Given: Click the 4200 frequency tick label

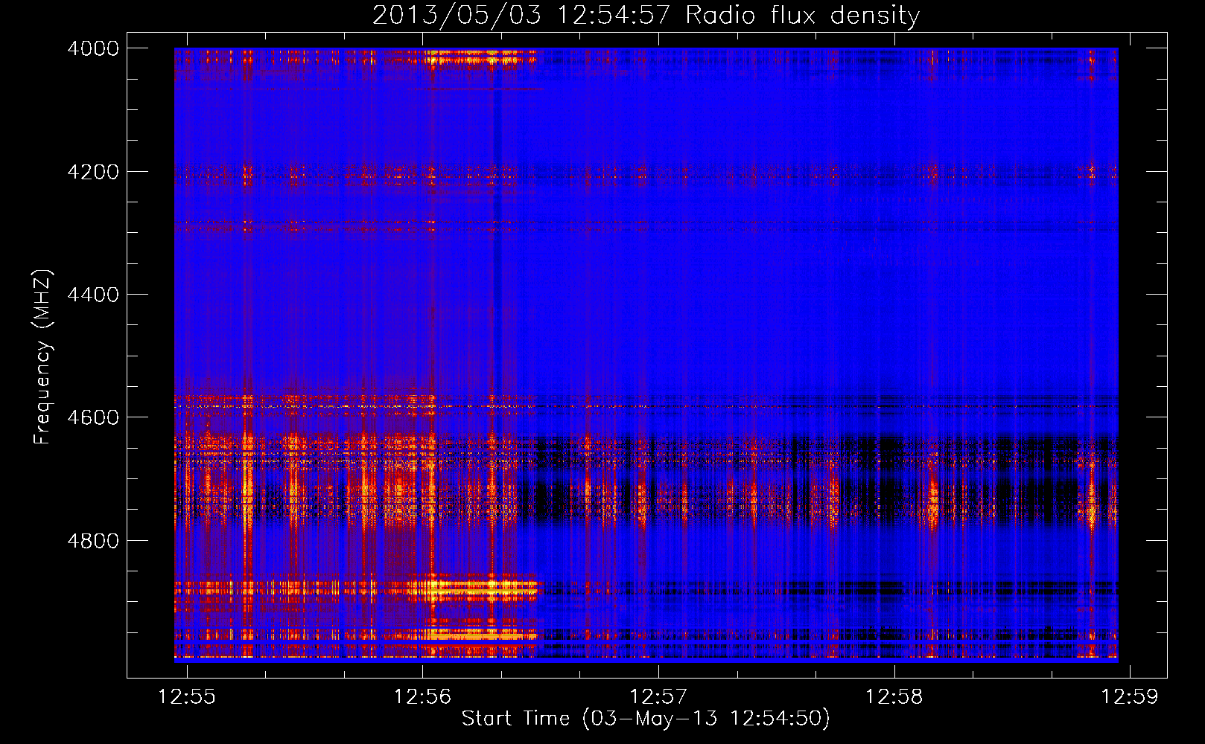Looking at the screenshot, I should (x=93, y=172).
